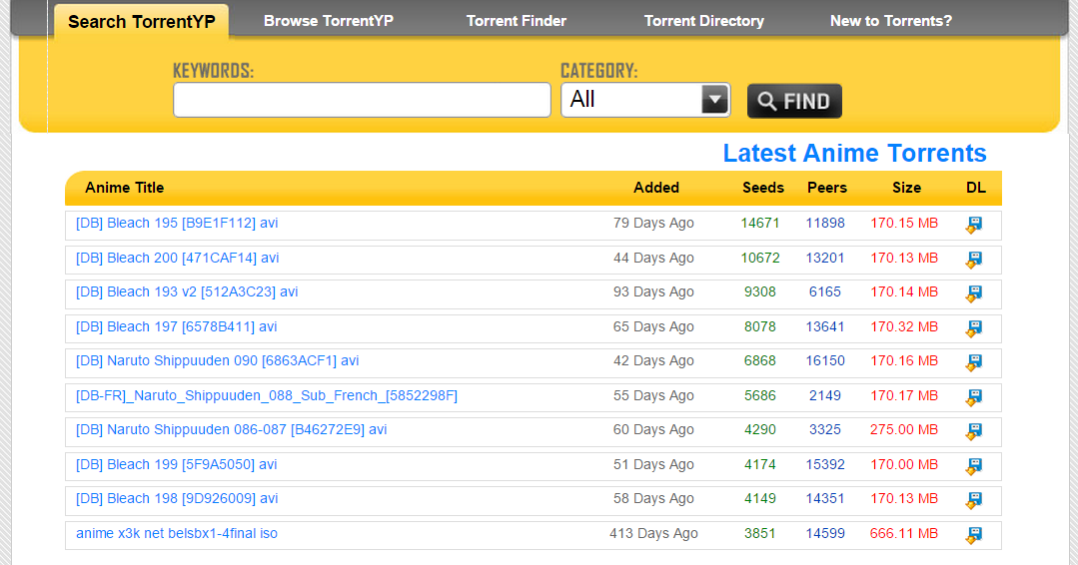Download Naruto Shippuuden 086-087 via disk icon

974,431
